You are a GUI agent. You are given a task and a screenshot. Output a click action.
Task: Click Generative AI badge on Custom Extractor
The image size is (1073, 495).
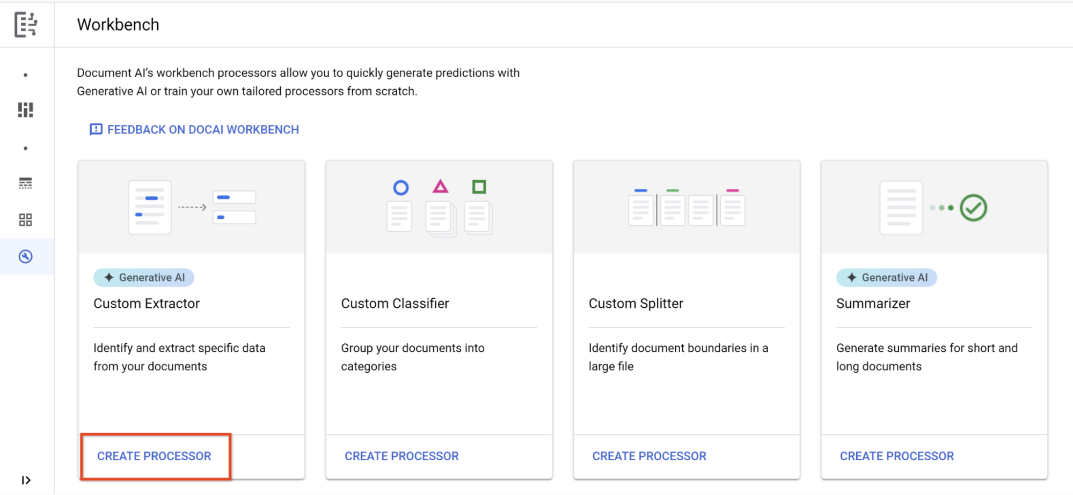tap(144, 277)
